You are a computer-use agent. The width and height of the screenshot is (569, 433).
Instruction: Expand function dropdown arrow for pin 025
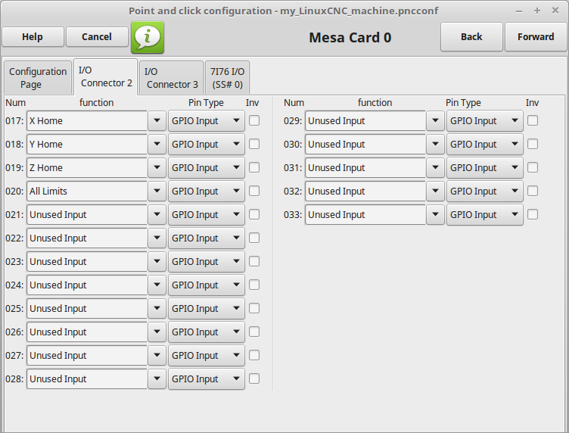pyautogui.click(x=157, y=308)
